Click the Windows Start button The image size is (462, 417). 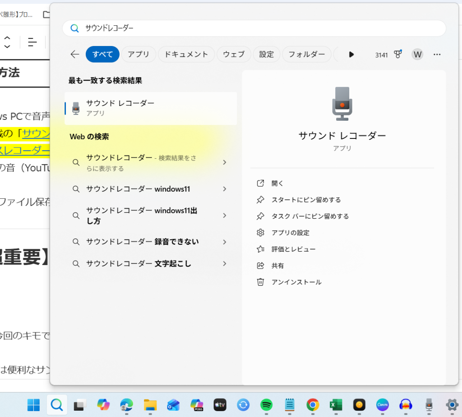tap(33, 405)
